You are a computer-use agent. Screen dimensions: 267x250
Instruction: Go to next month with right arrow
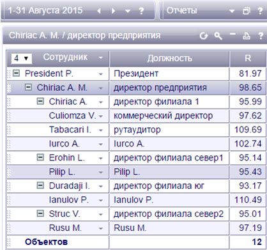tap(113, 11)
